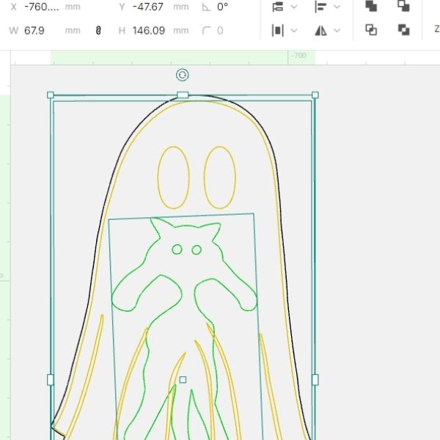Screen dimensions: 440x440
Task: Click the Exclude overlap boolean icon
Action: coord(403,30)
